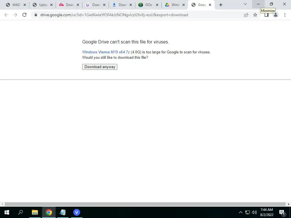Close the ISOs tab
291x218 pixels.
click(157, 5)
